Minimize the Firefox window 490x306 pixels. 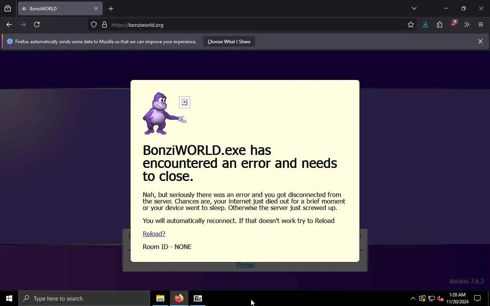click(x=446, y=8)
